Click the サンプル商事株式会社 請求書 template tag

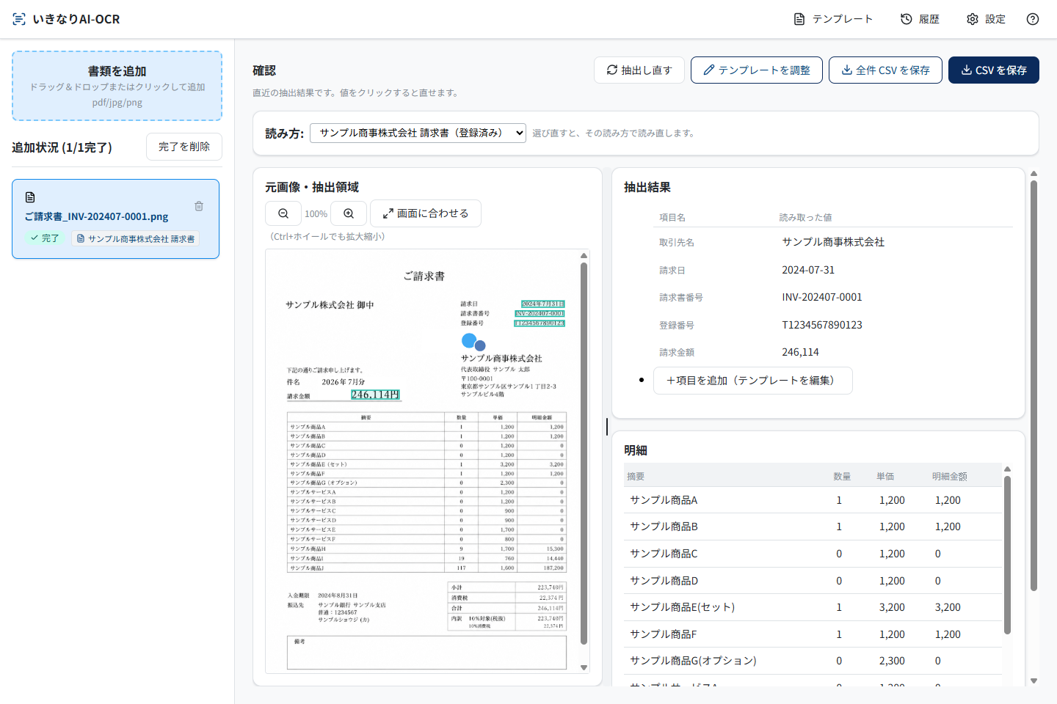[x=136, y=238]
